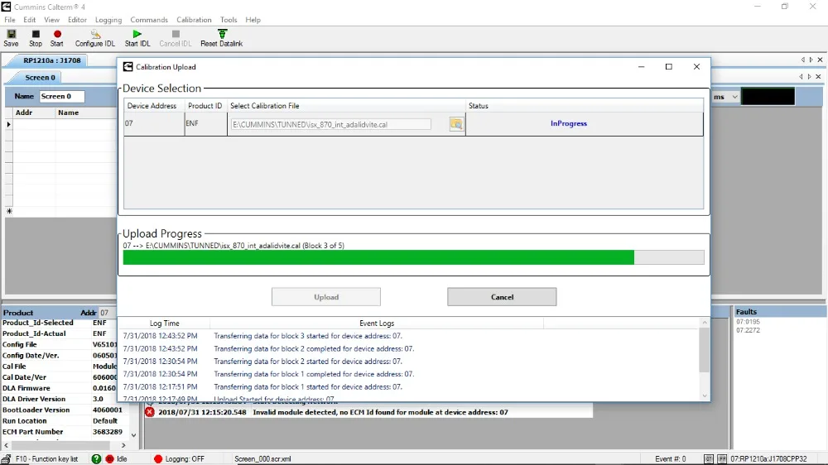Click the Cummins Calterm app icon in the title bar
The width and height of the screenshot is (828, 465).
[7, 7]
